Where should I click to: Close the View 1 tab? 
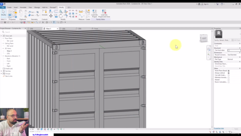tap(58, 29)
